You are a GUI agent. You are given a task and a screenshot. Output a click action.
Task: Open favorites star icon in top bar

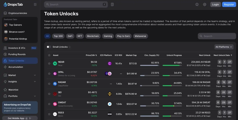(197, 4)
